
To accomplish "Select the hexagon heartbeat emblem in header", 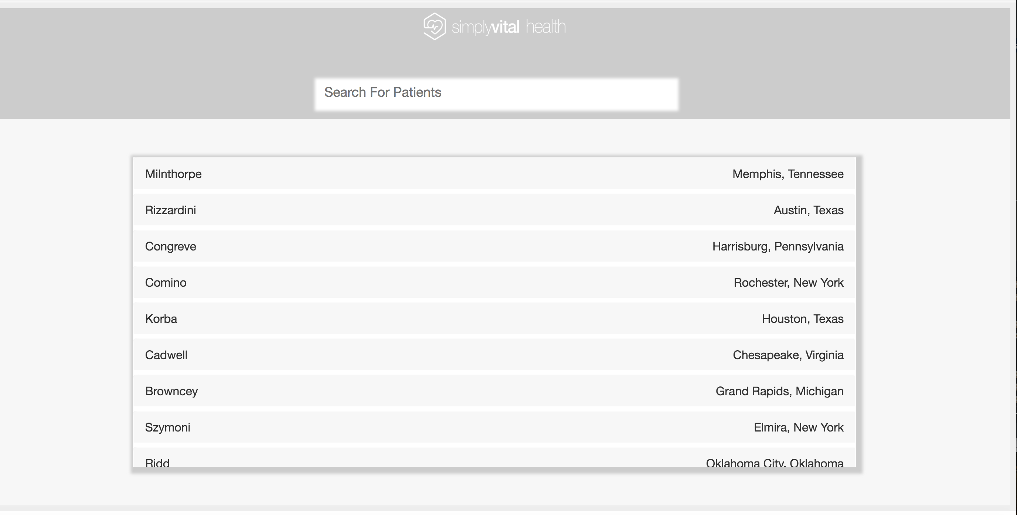I will click(434, 26).
